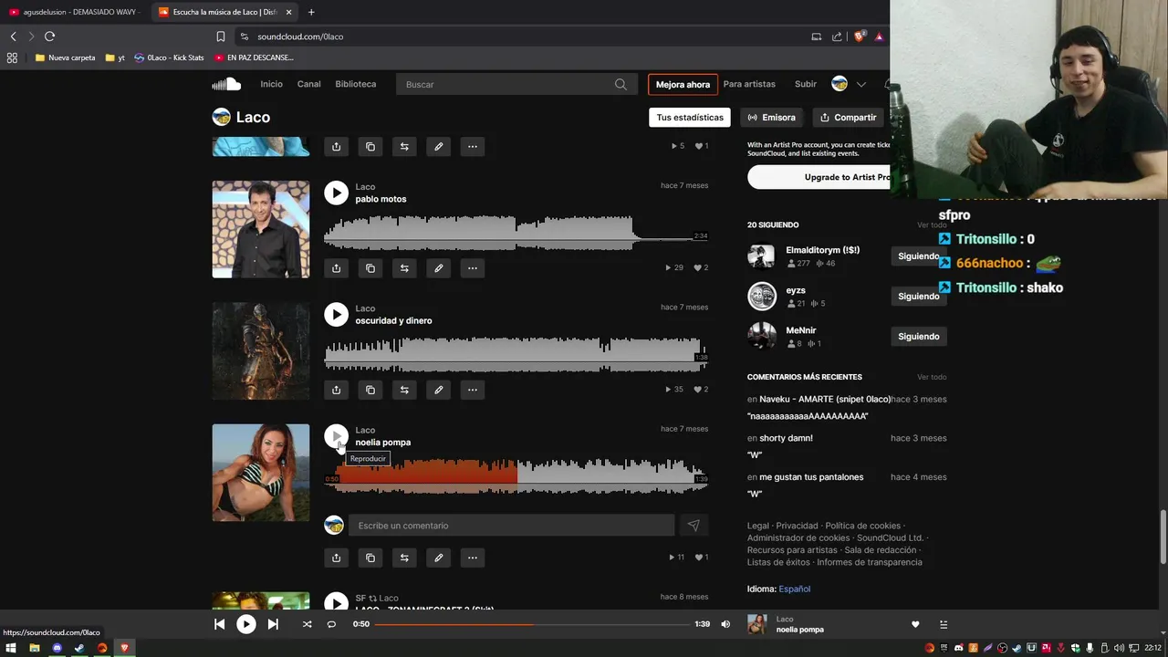Click the Compartir profile button

click(848, 117)
